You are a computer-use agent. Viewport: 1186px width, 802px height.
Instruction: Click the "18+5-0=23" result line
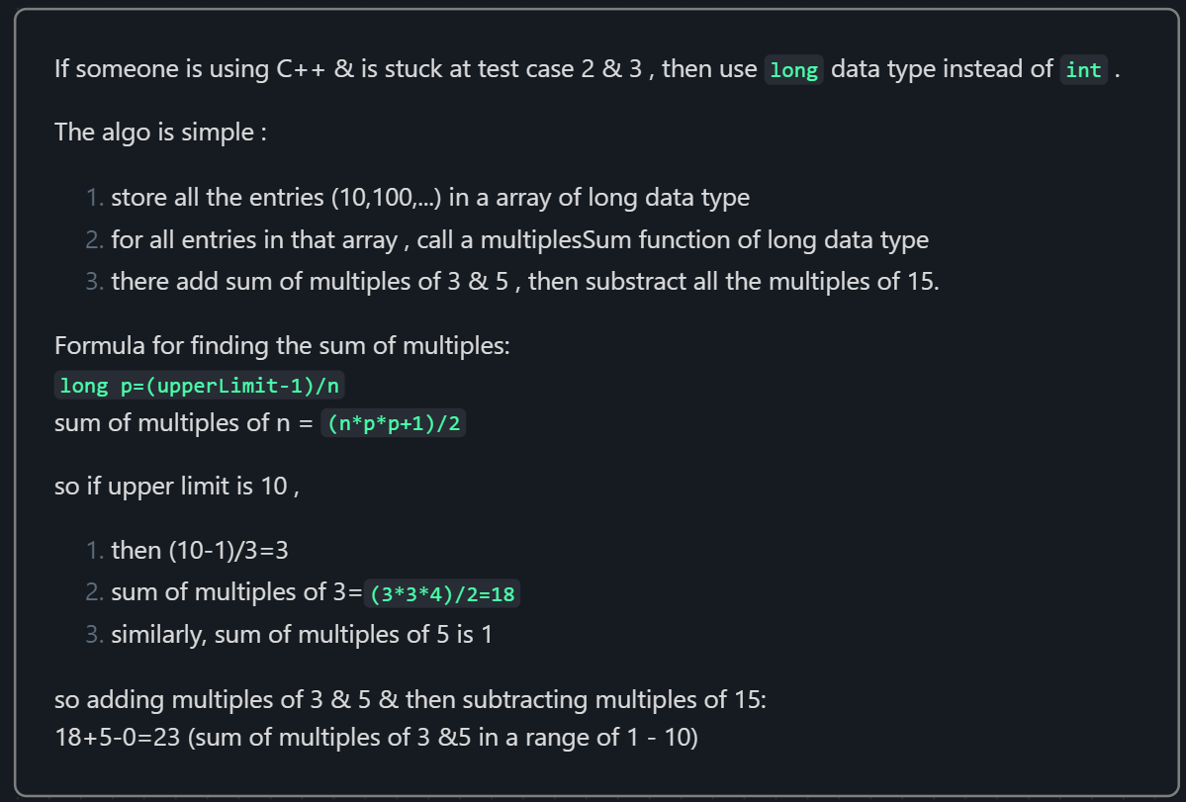coord(117,738)
